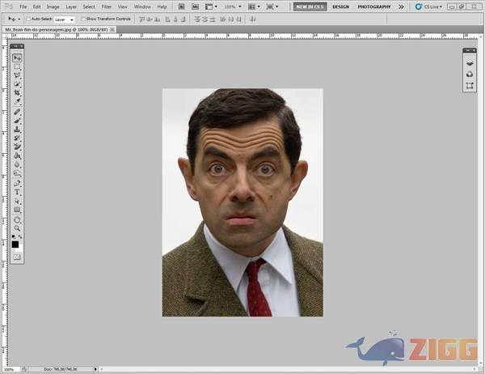Image resolution: width=485 pixels, height=374 pixels.
Task: Open the File menu
Action: pos(23,6)
